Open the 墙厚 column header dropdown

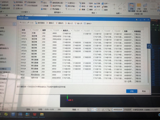coord(51,30)
